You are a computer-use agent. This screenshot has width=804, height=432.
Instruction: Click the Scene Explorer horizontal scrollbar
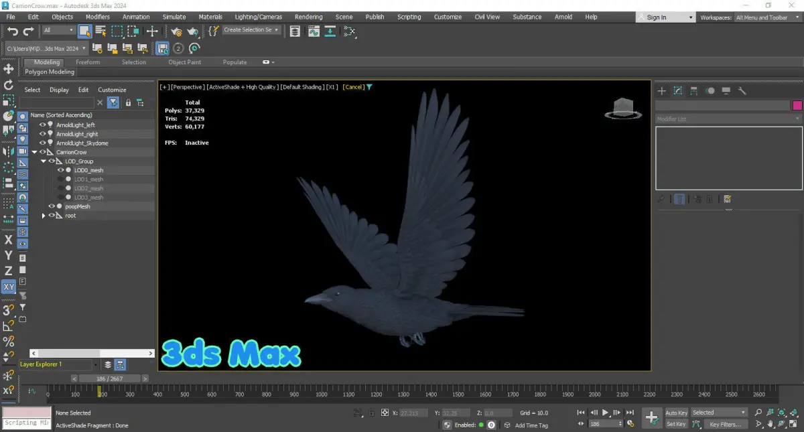[x=92, y=353]
